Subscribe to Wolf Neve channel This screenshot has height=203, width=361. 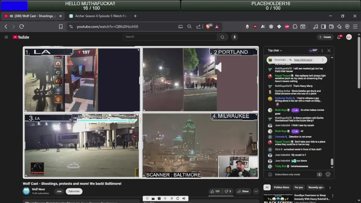point(74,191)
